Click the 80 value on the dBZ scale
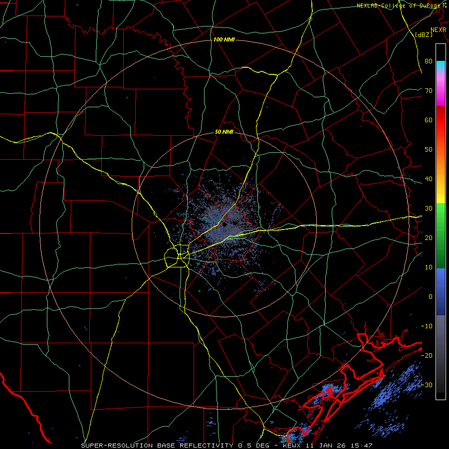Image resolution: width=449 pixels, height=449 pixels. [429, 61]
